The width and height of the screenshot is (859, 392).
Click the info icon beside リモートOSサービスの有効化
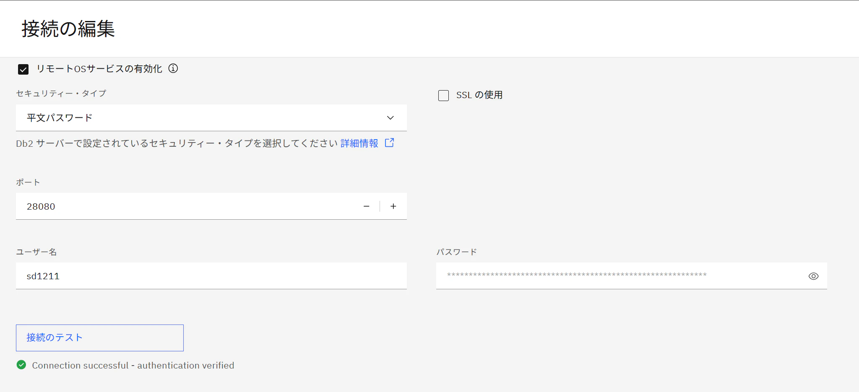173,68
